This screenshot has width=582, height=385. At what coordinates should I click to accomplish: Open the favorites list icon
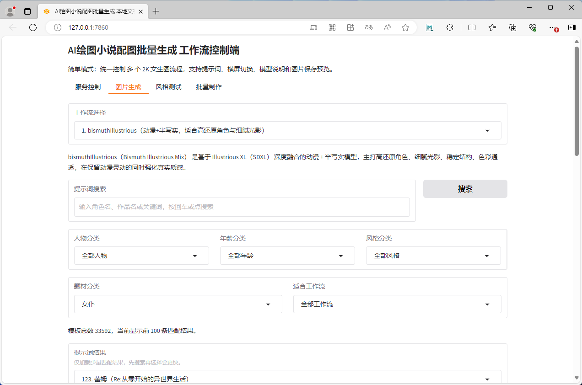[492, 27]
